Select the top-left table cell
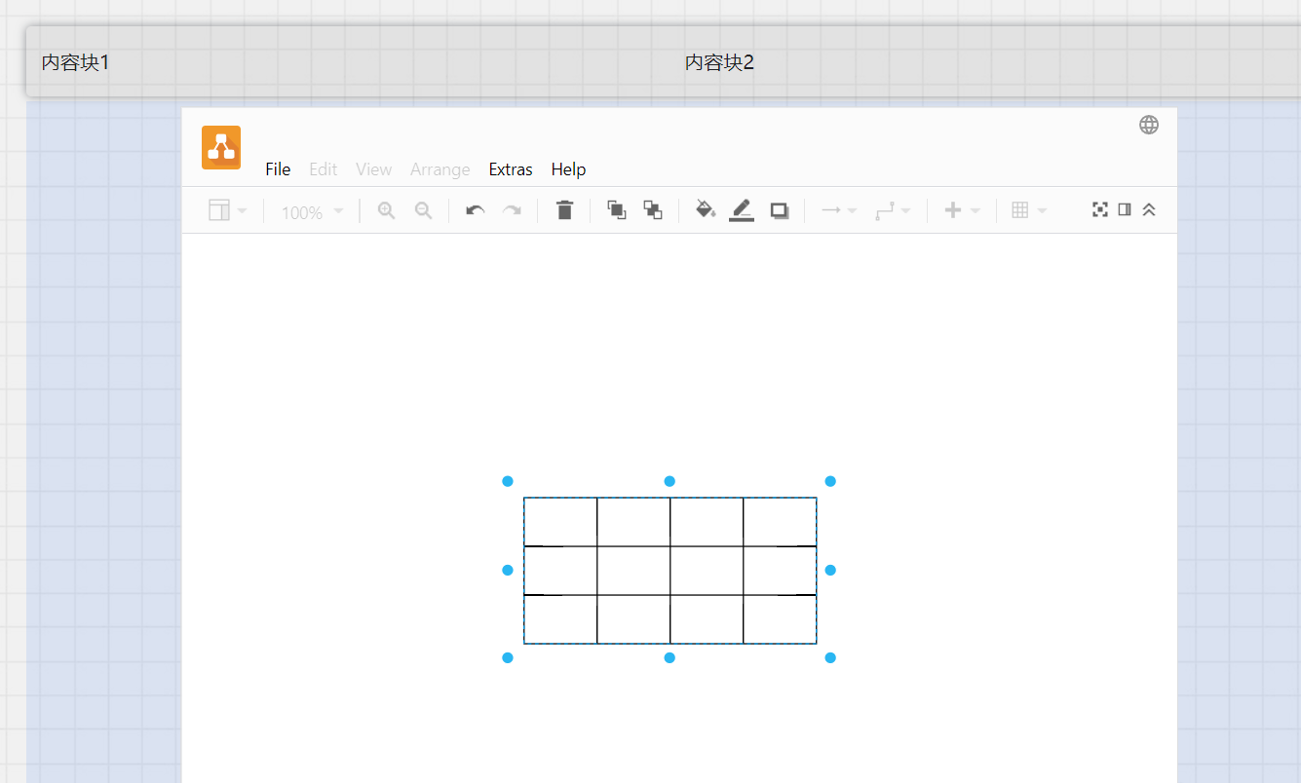The image size is (1301, 783). pos(560,522)
